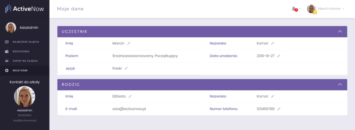Click AsiaAdmin avatar at sidebar top
355x130 pixels.
point(11,28)
